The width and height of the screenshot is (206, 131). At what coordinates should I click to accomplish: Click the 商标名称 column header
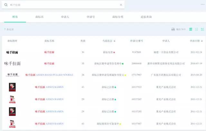tap(49, 41)
